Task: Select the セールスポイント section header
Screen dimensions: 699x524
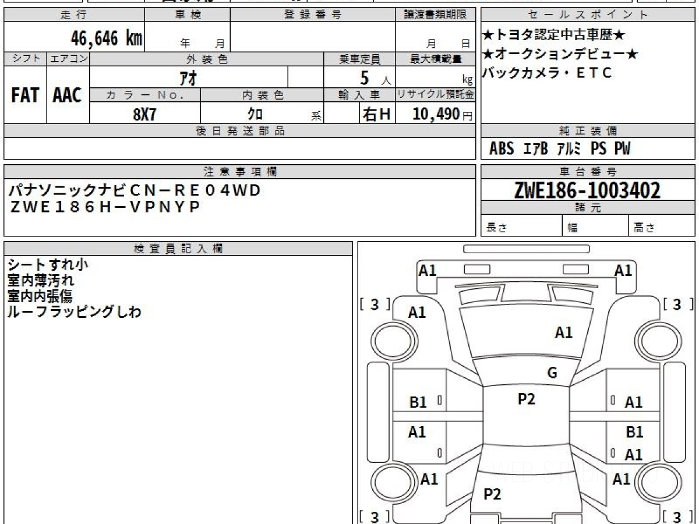Action: point(588,15)
